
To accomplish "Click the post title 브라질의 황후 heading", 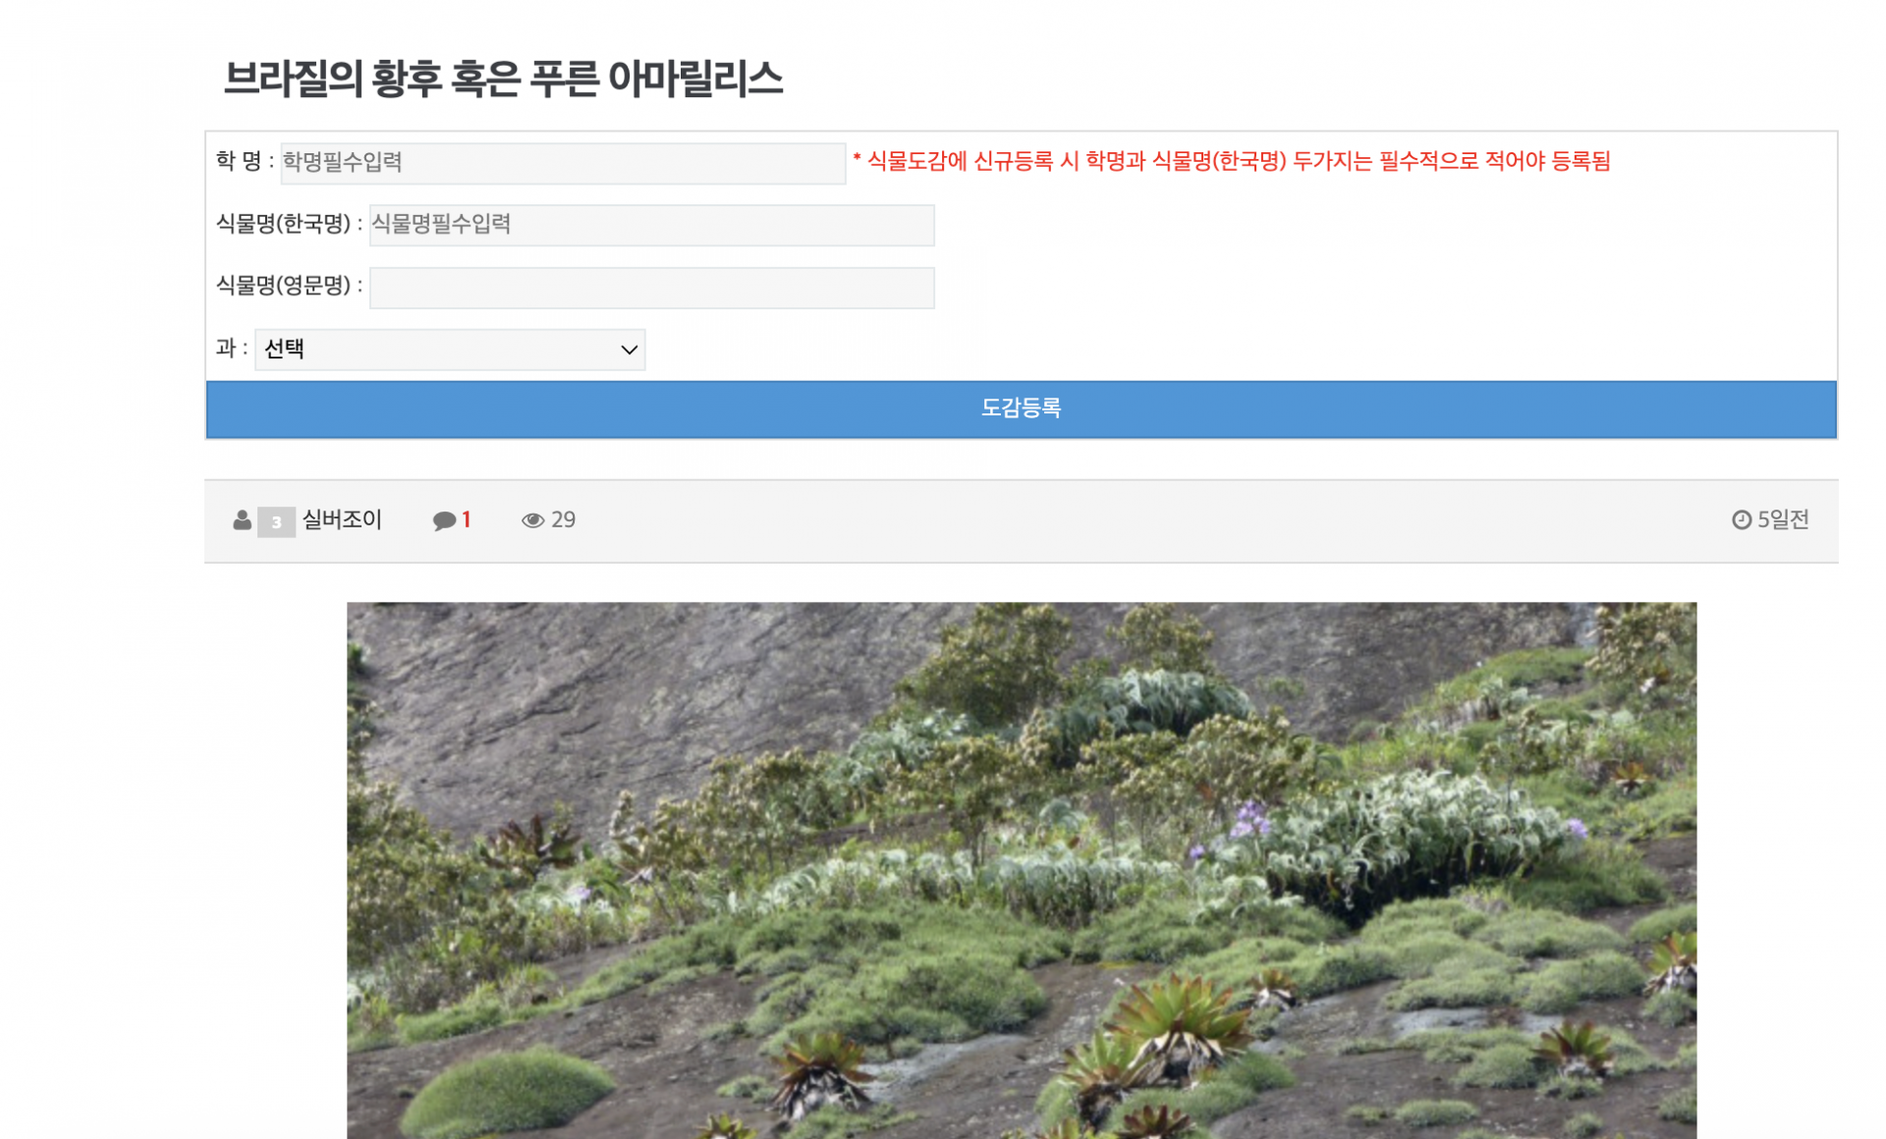I will click(x=503, y=79).
